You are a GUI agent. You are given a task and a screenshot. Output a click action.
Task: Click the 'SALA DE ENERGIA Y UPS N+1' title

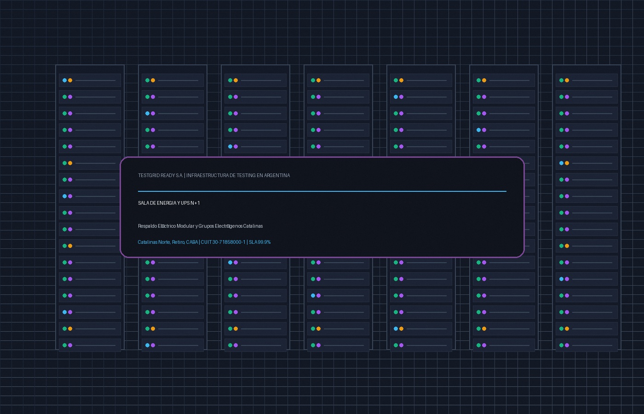pos(169,203)
